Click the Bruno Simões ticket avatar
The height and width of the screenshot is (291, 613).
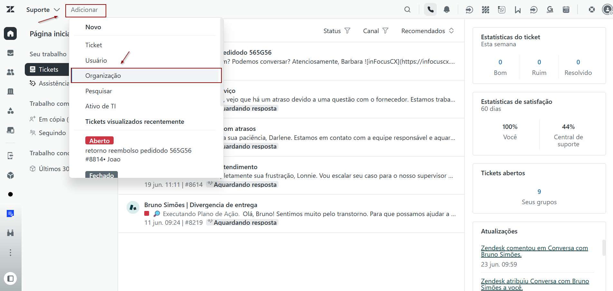tap(133, 207)
